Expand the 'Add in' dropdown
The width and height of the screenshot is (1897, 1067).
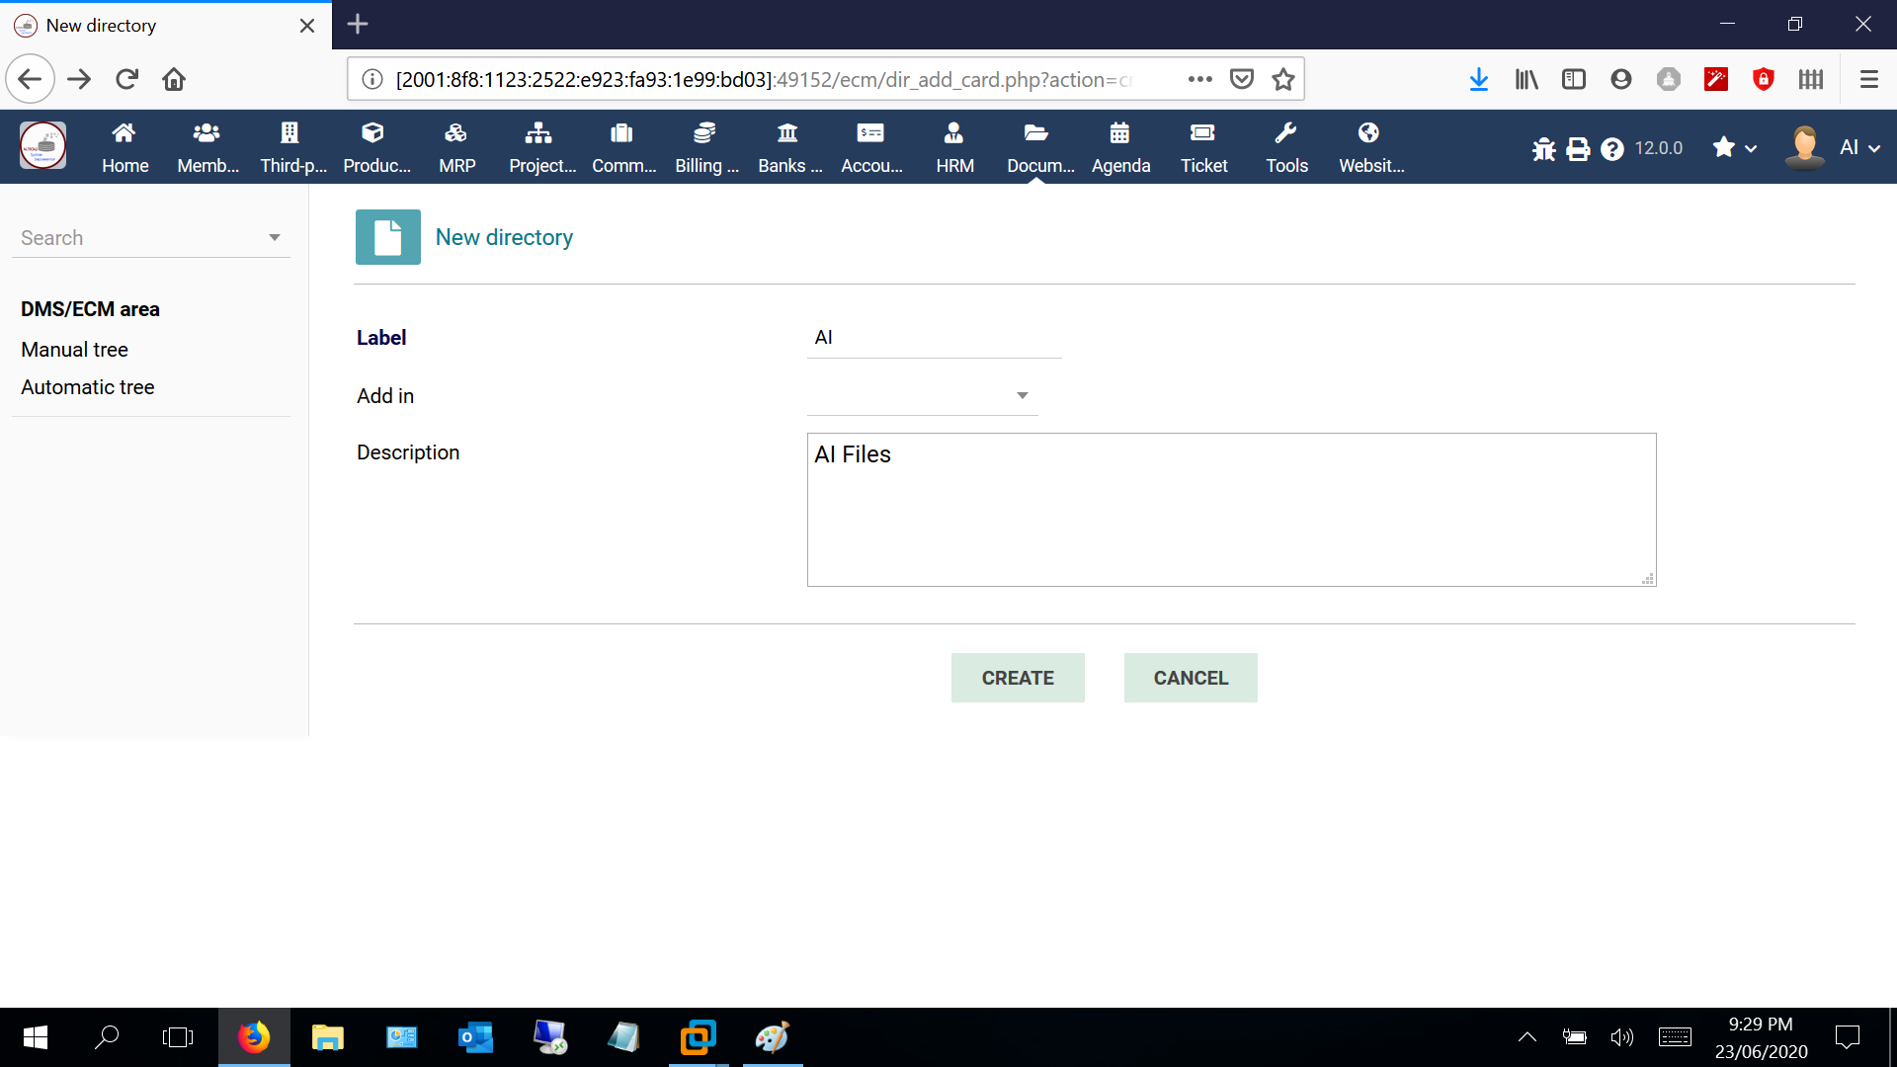point(1023,395)
